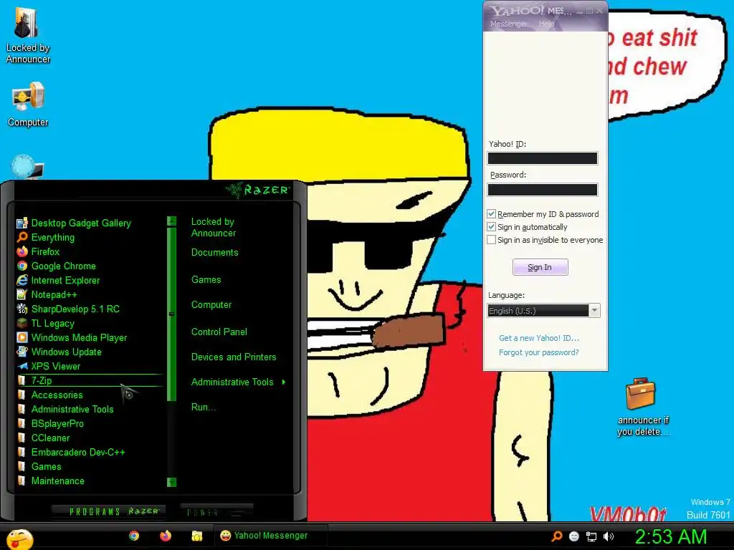Open Firefox from the start menu list
Viewport: 734px width, 550px height.
(39, 251)
